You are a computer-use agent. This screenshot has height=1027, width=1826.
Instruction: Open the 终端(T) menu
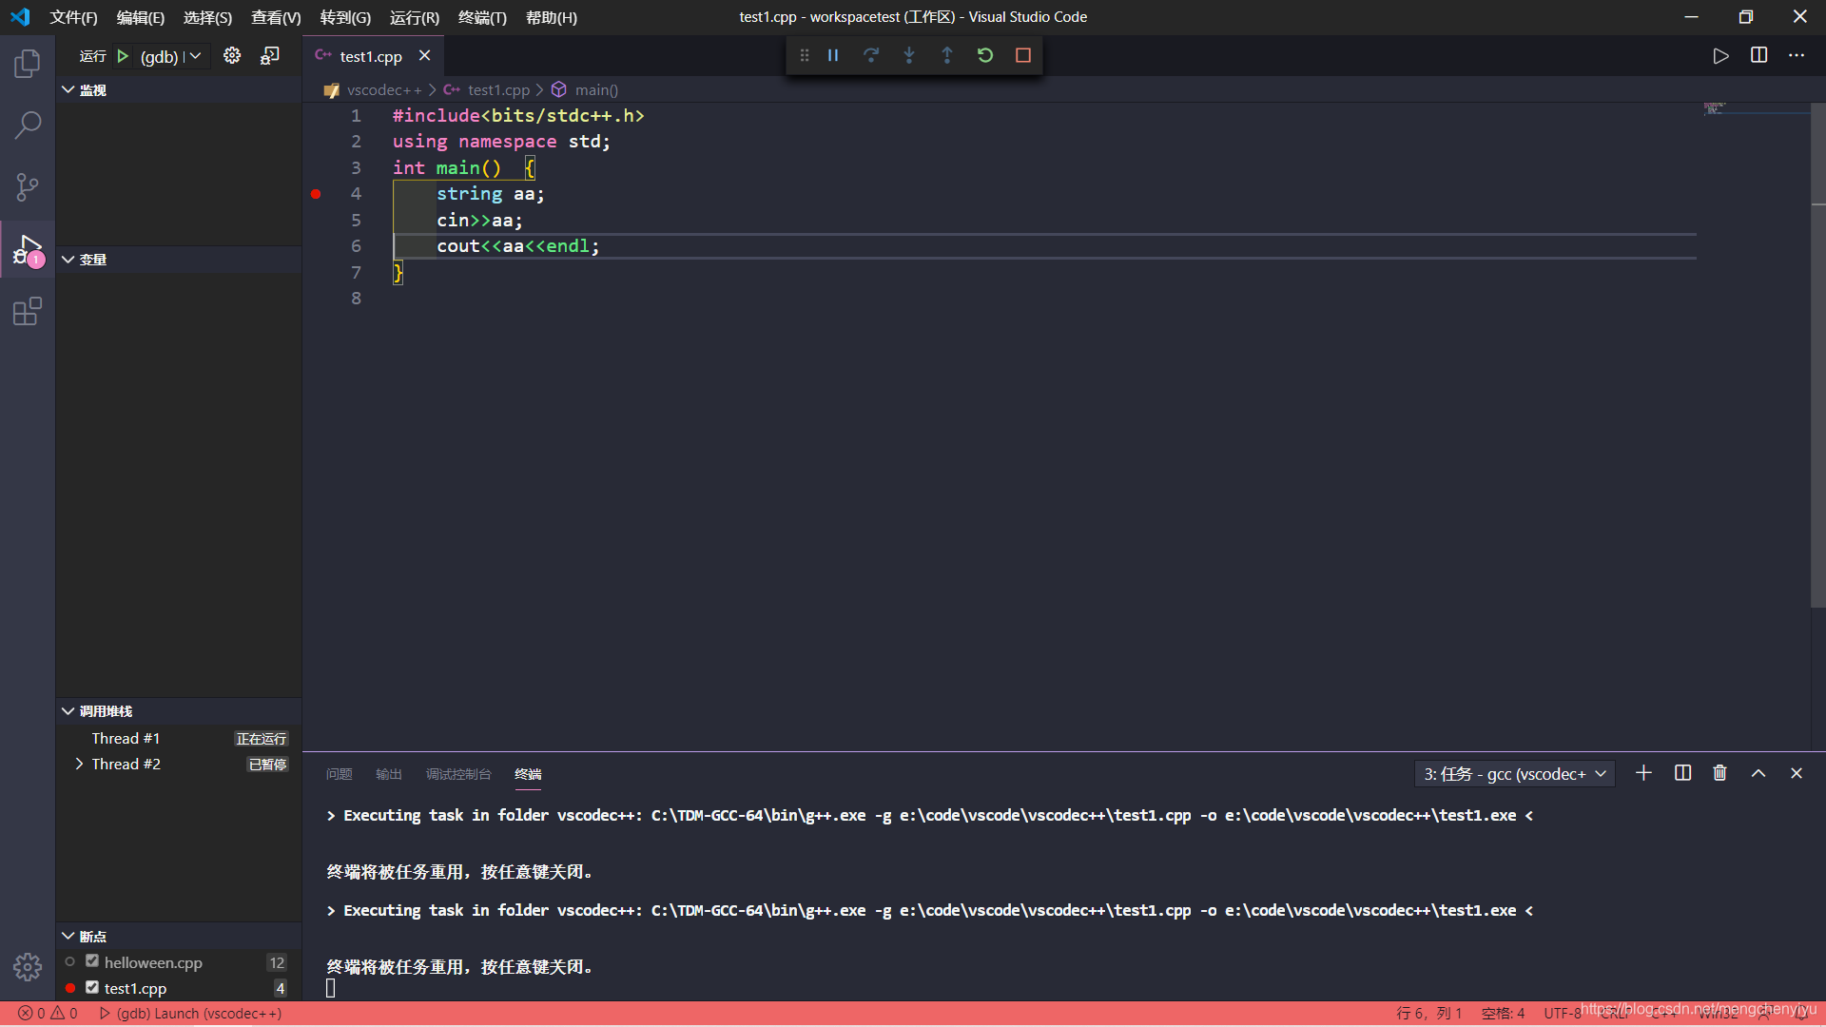(x=482, y=17)
